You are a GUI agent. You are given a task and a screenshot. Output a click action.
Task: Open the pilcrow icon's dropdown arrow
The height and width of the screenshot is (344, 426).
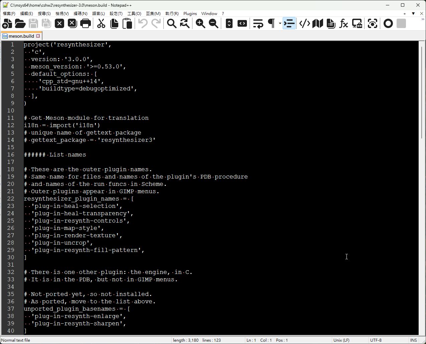point(280,23)
